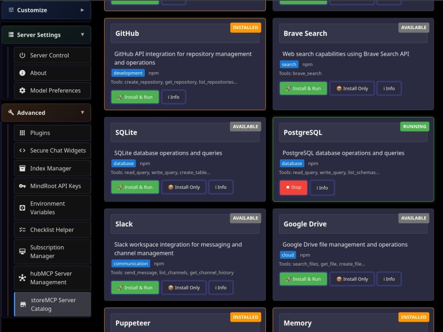Click the Model Preferences gear icon

tap(22, 90)
